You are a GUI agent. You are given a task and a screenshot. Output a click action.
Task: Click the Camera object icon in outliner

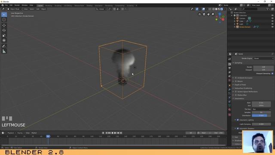click(237, 18)
